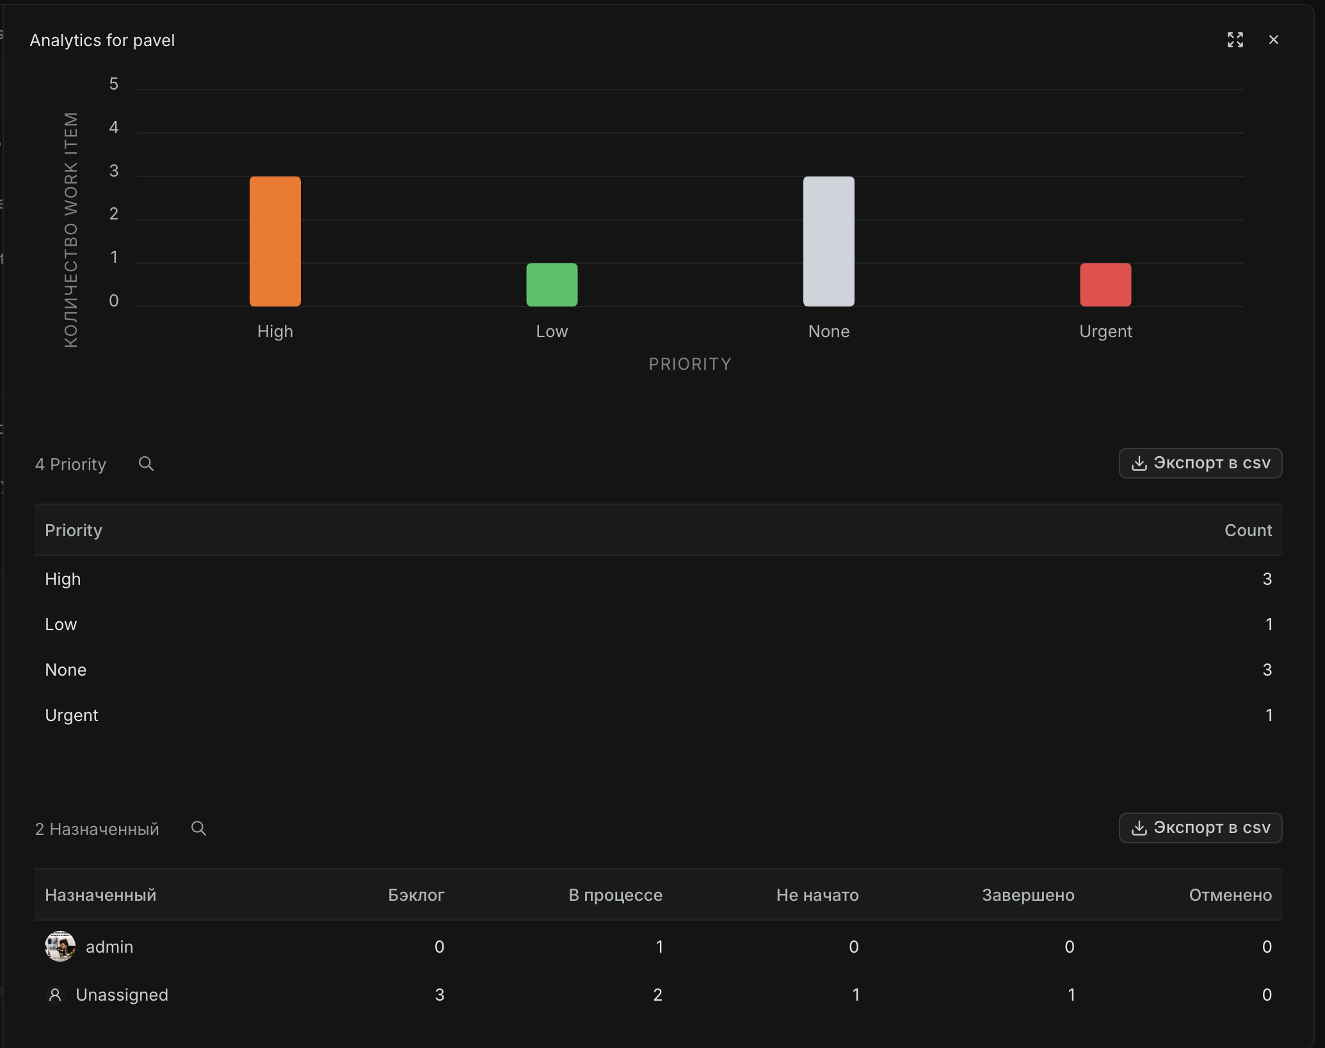Image resolution: width=1325 pixels, height=1048 pixels.
Task: Close the Analytics for pavel modal
Action: [x=1273, y=40]
